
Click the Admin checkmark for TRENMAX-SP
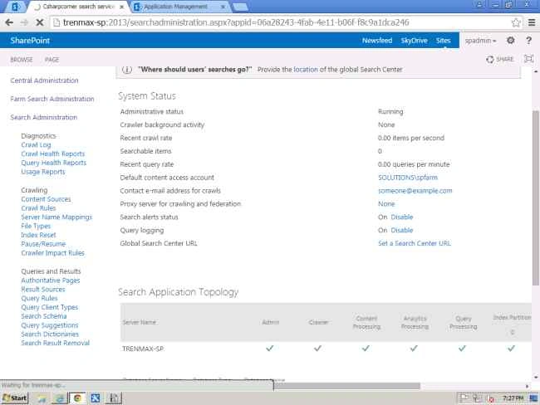(270, 349)
